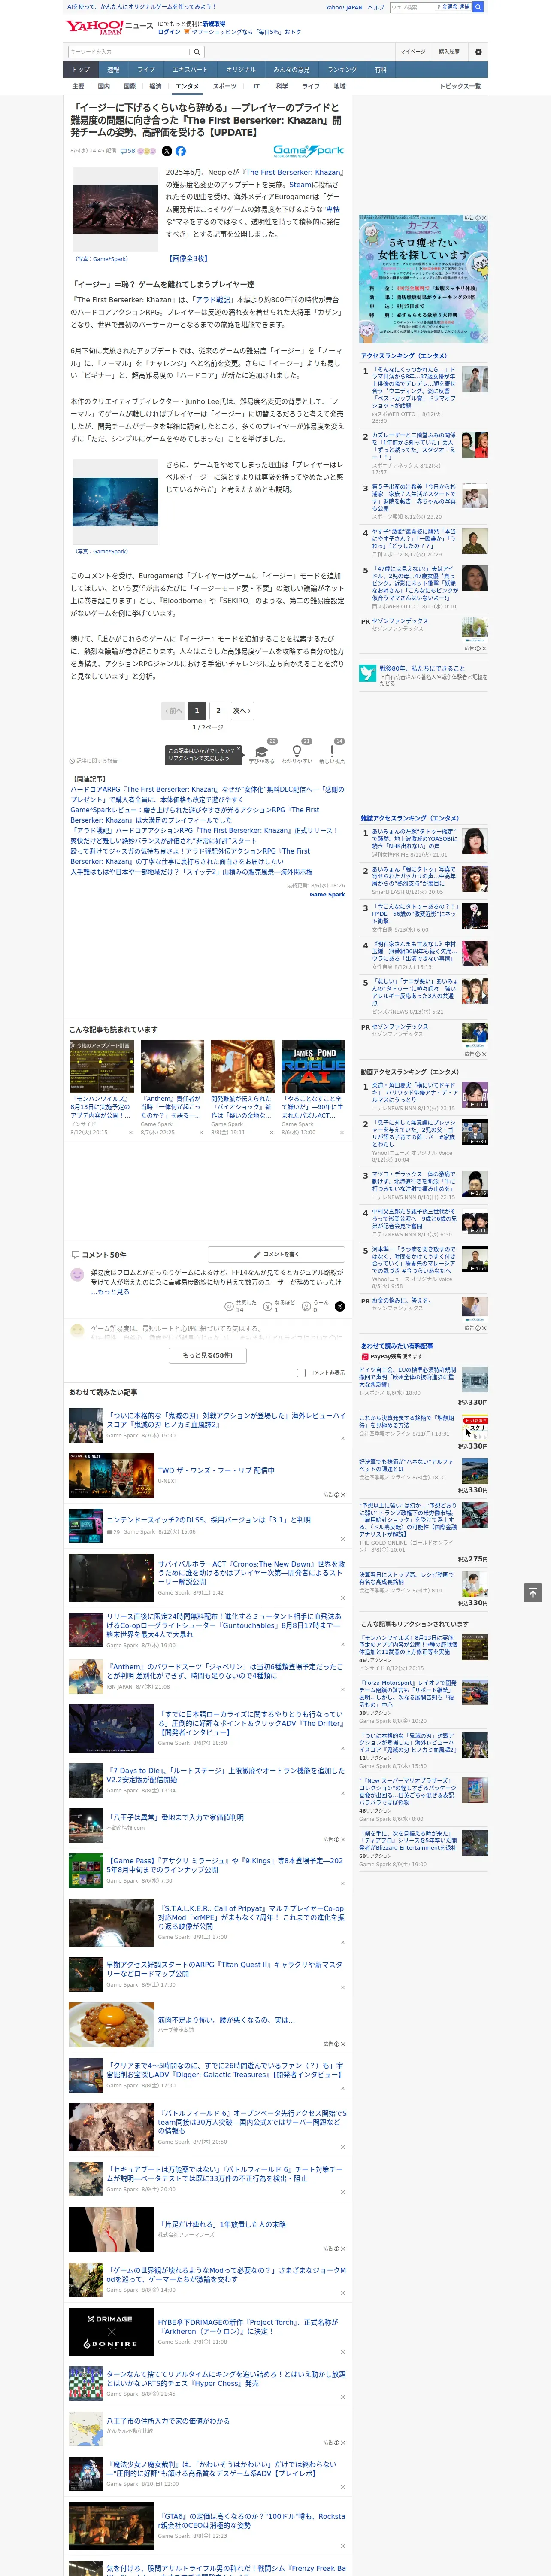The image size is (551, 2576).
Task: Open マイページ link
Action: coord(413,51)
